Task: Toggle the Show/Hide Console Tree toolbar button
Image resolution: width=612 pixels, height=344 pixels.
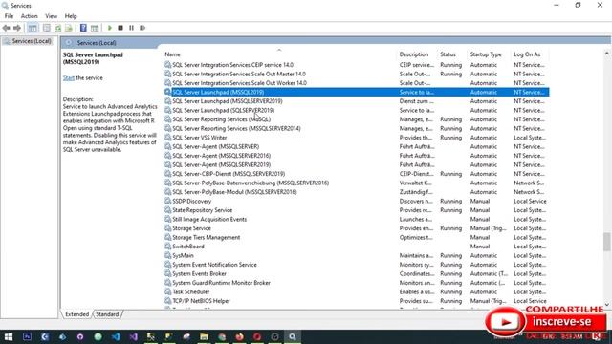Action: (33, 28)
